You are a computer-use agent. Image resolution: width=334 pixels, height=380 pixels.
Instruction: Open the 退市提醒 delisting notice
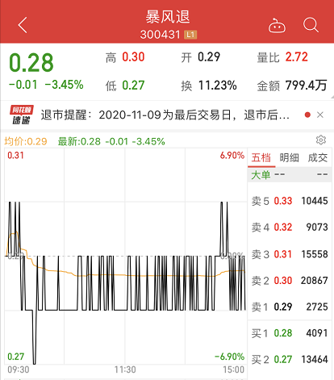[x=165, y=115]
